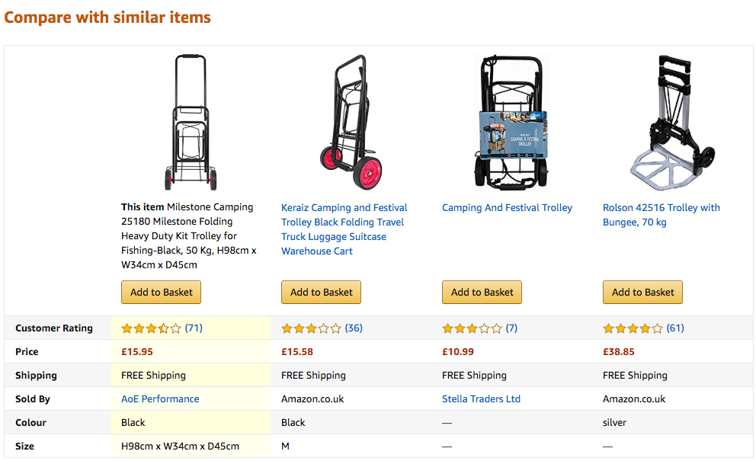
Task: Click star rating icons for the Milestone trolley
Action: click(x=151, y=328)
